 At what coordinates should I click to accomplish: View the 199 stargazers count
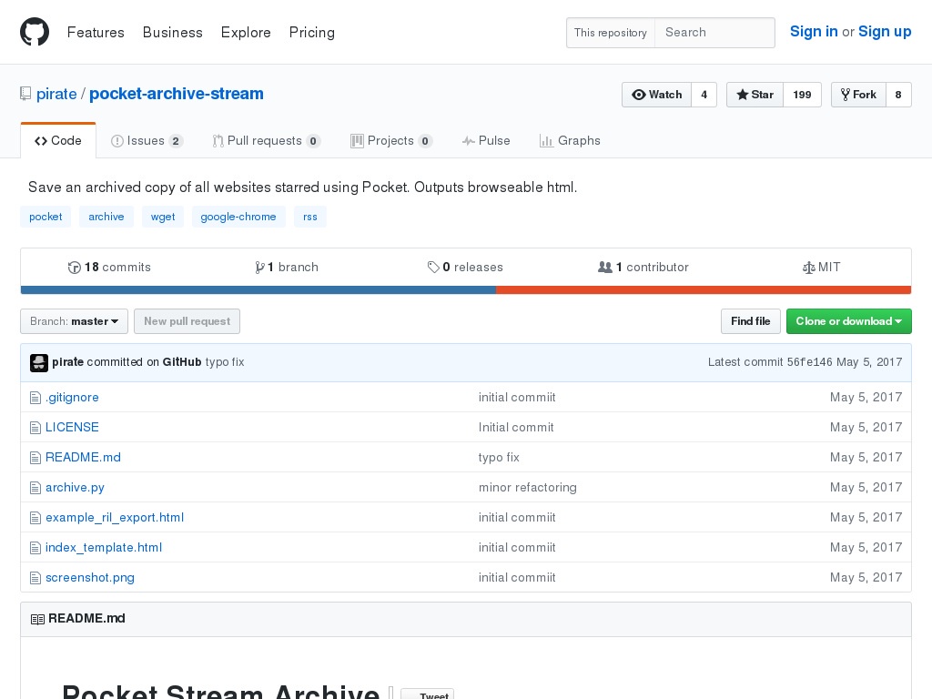[802, 95]
